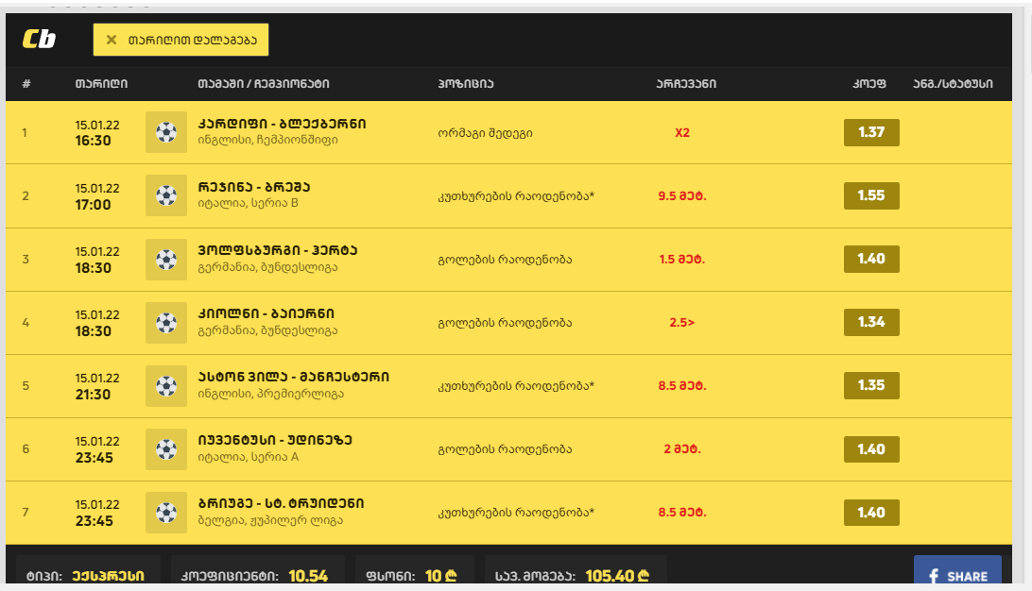Click ინგლისი, პრემიერლიგა league text

[270, 394]
